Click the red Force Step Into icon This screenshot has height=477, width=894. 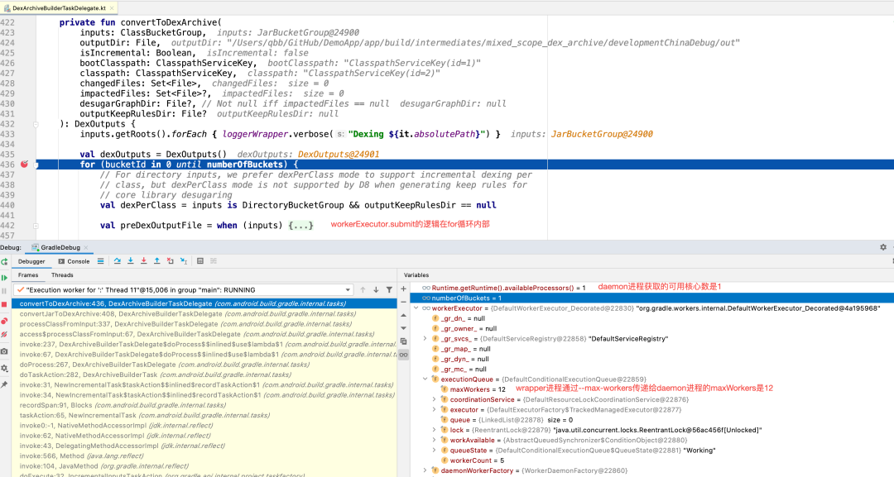pos(144,260)
